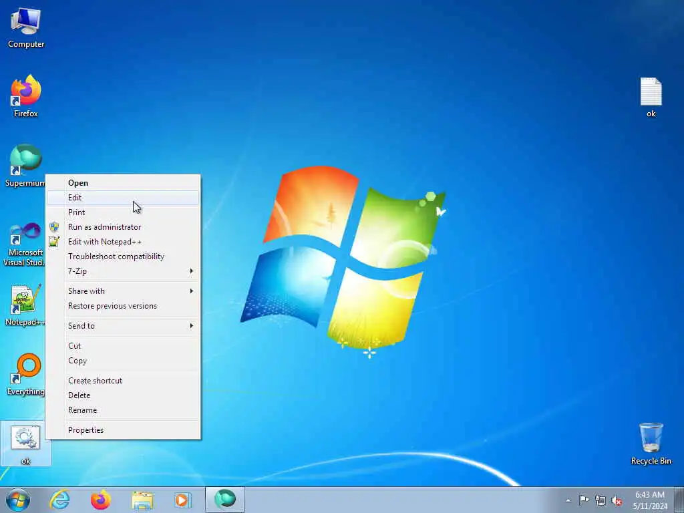The image size is (684, 513).
Task: Expand the Share with submenu
Action: tap(123, 291)
